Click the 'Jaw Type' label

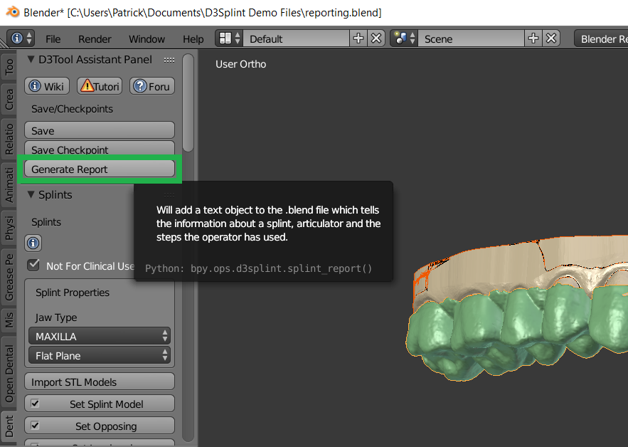pyautogui.click(x=56, y=317)
